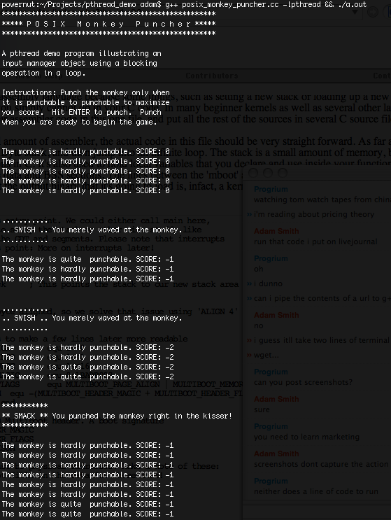The image size is (391, 520).
Task: Click chat message 'i guess itll take two lines of terminal'
Action: pos(322,340)
